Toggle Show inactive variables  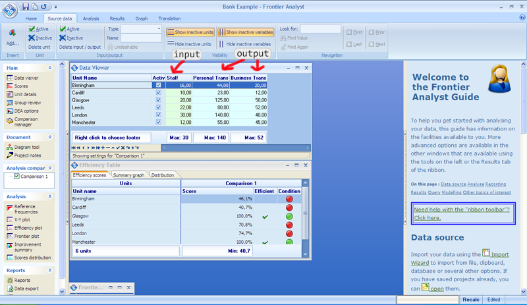tap(246, 32)
